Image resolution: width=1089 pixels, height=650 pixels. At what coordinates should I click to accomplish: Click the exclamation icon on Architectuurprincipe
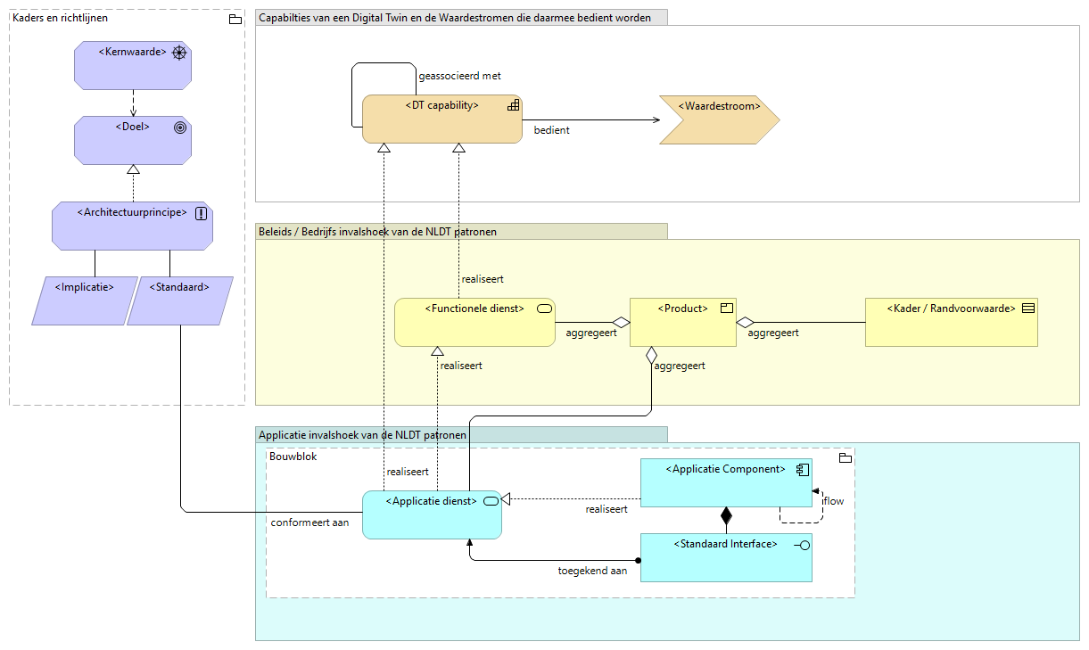(202, 212)
